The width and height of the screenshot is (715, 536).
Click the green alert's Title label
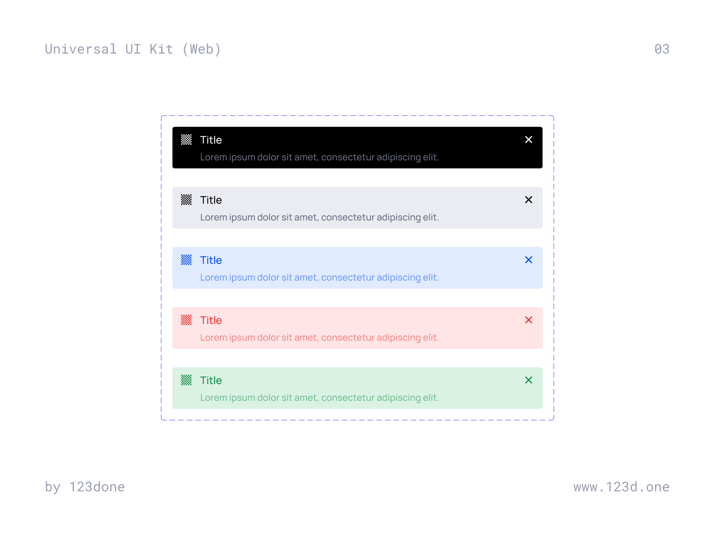coord(211,380)
